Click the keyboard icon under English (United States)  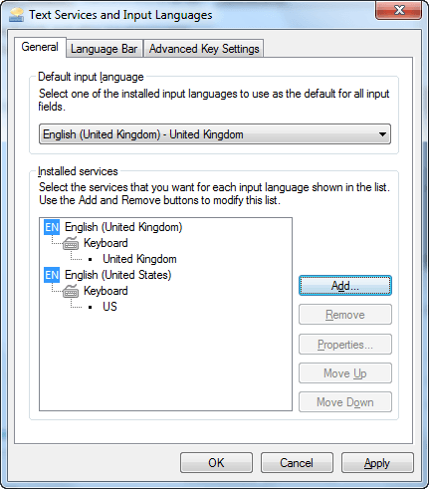(x=71, y=291)
